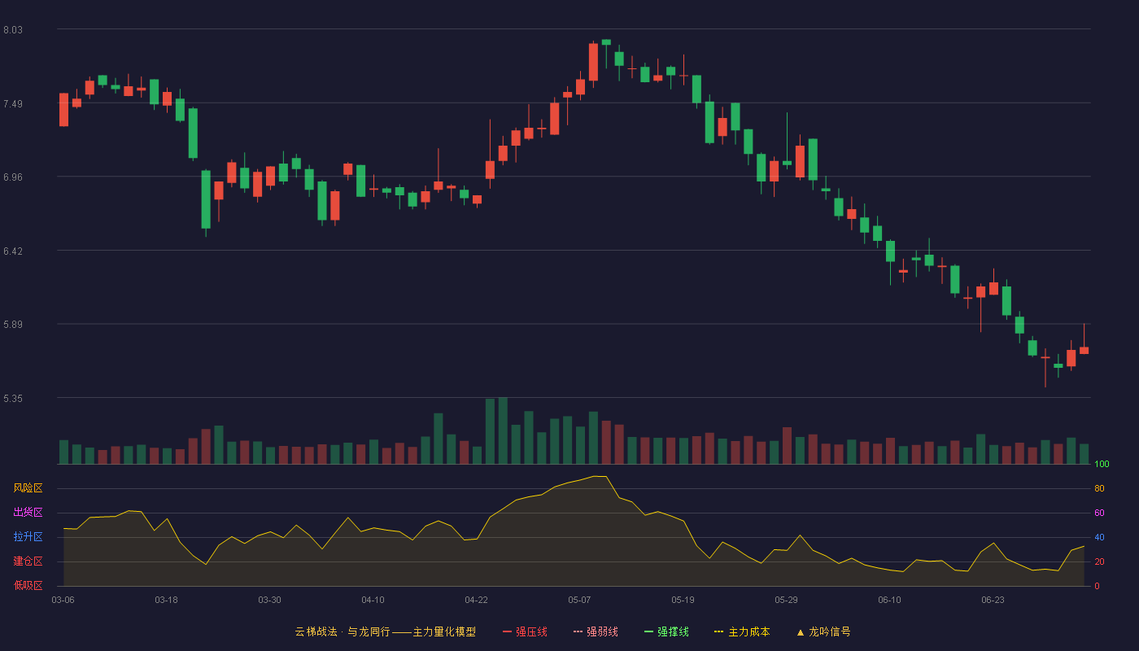
Task: Click the red 20 indicator scale value
Action: (1099, 562)
